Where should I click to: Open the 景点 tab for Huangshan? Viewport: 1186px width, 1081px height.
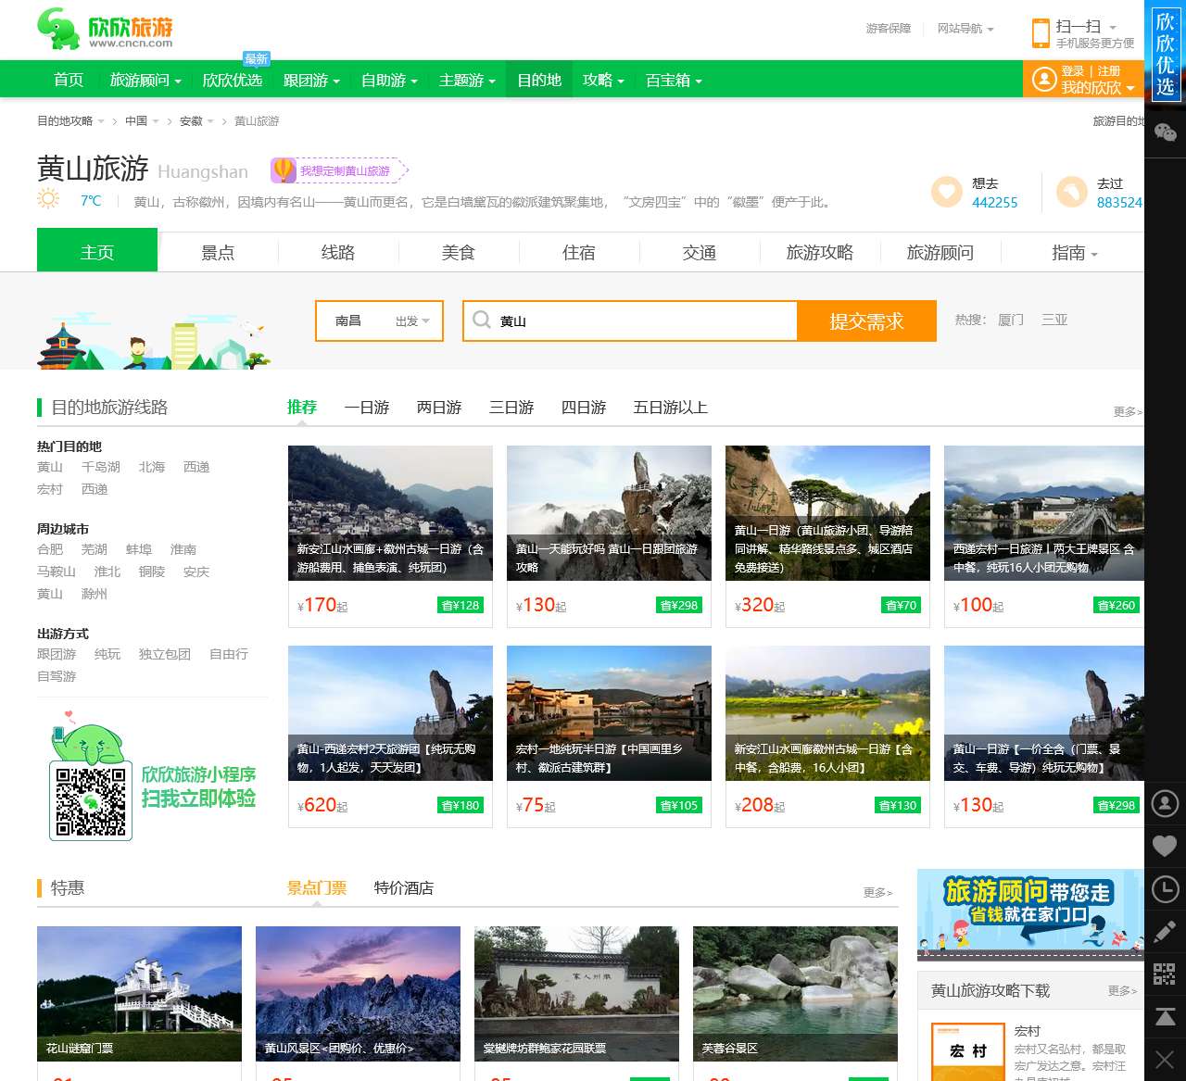click(x=218, y=251)
